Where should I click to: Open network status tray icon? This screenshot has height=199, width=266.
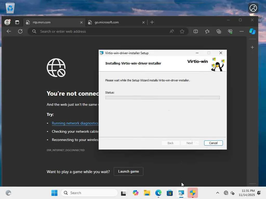point(226,193)
